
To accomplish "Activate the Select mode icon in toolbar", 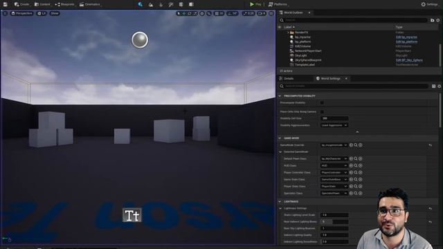I will click(141, 4).
